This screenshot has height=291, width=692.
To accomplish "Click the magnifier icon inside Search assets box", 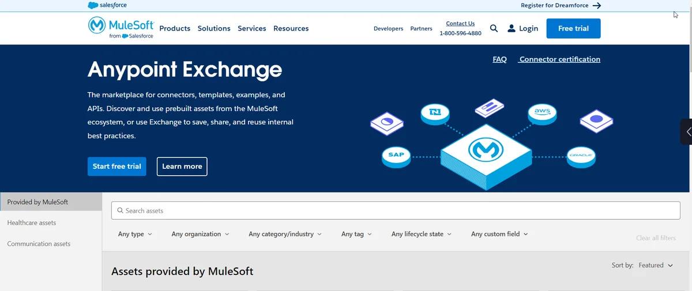I will coord(120,210).
